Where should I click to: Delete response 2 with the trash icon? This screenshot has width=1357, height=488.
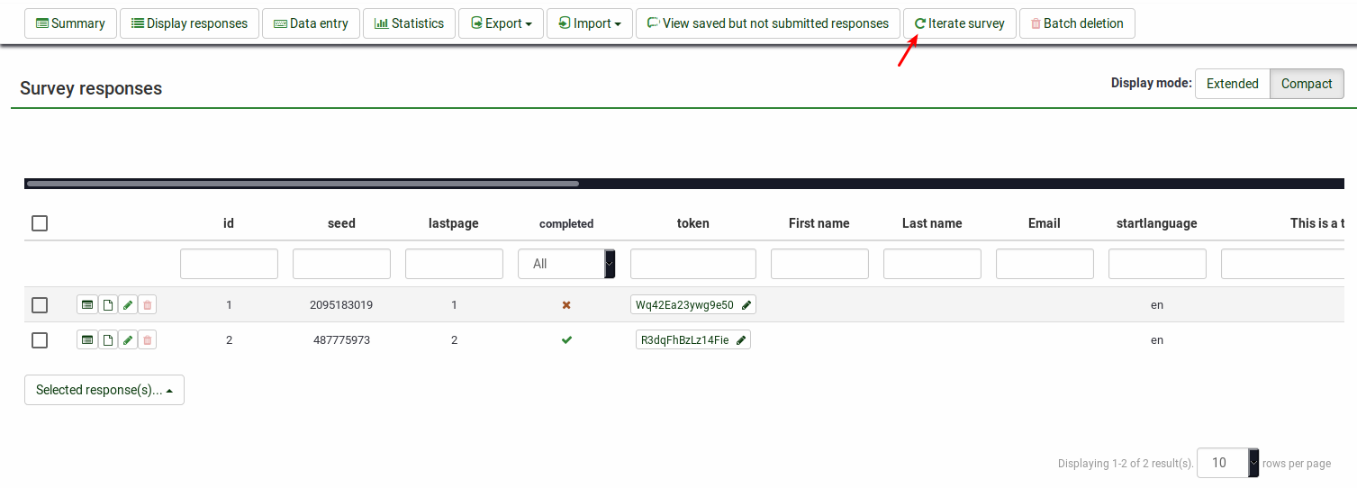148,340
